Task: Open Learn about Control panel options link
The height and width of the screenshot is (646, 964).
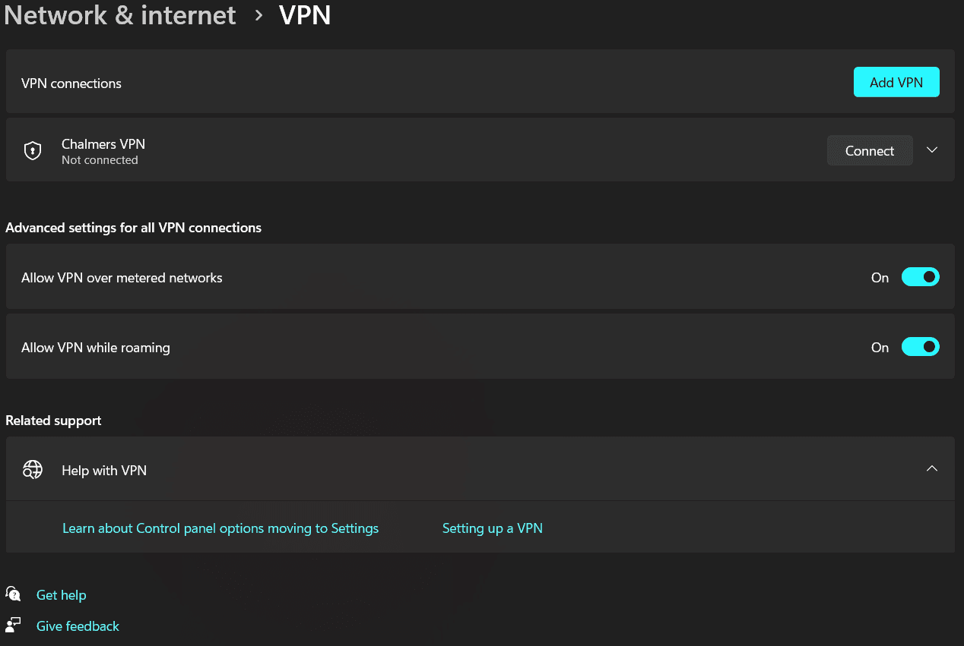Action: 220,528
